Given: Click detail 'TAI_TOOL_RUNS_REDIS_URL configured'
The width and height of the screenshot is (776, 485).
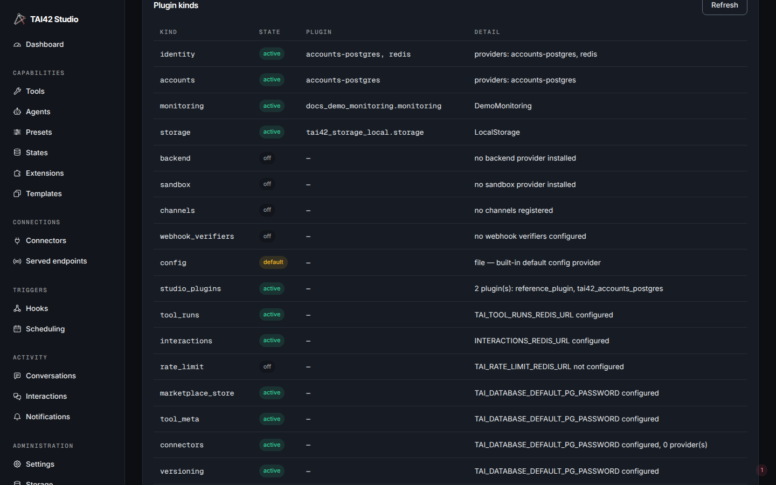Looking at the screenshot, I should [x=544, y=315].
